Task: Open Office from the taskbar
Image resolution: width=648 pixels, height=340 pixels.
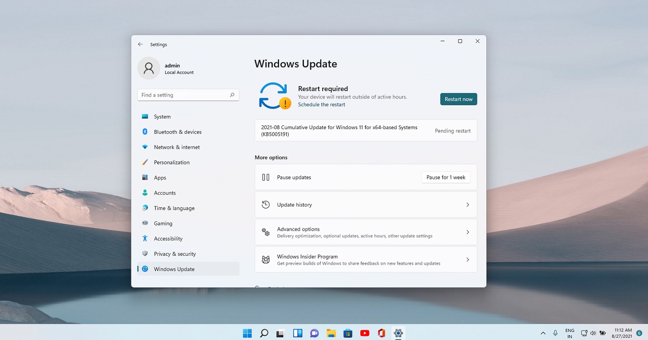Action: click(x=382, y=333)
